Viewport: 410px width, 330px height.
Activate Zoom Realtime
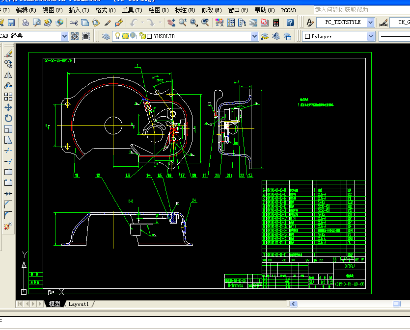pos(183,23)
